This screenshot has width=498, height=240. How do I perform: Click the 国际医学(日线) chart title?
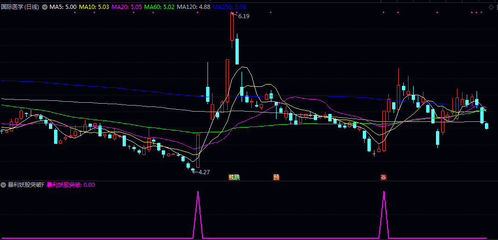(21, 7)
